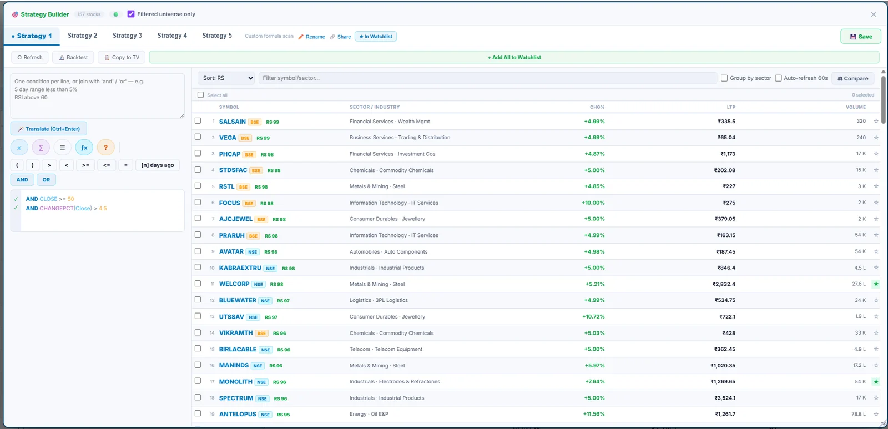Star the SALSAIN row watchlist icon
Screen dimensions: 888x429
[876, 122]
